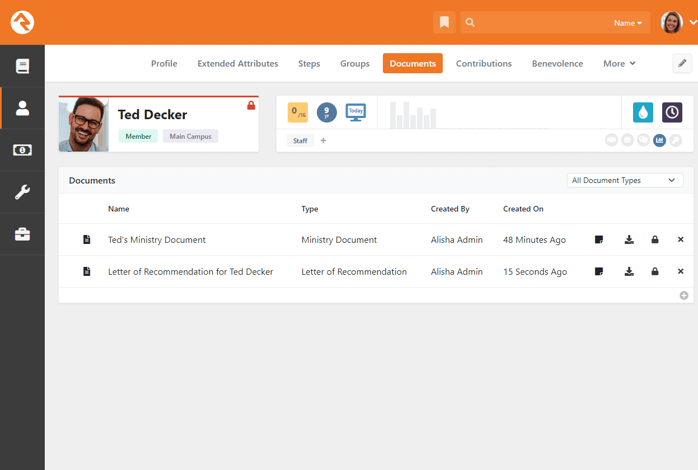Click the dark purple clock badge
The width and height of the screenshot is (698, 470).
672,112
